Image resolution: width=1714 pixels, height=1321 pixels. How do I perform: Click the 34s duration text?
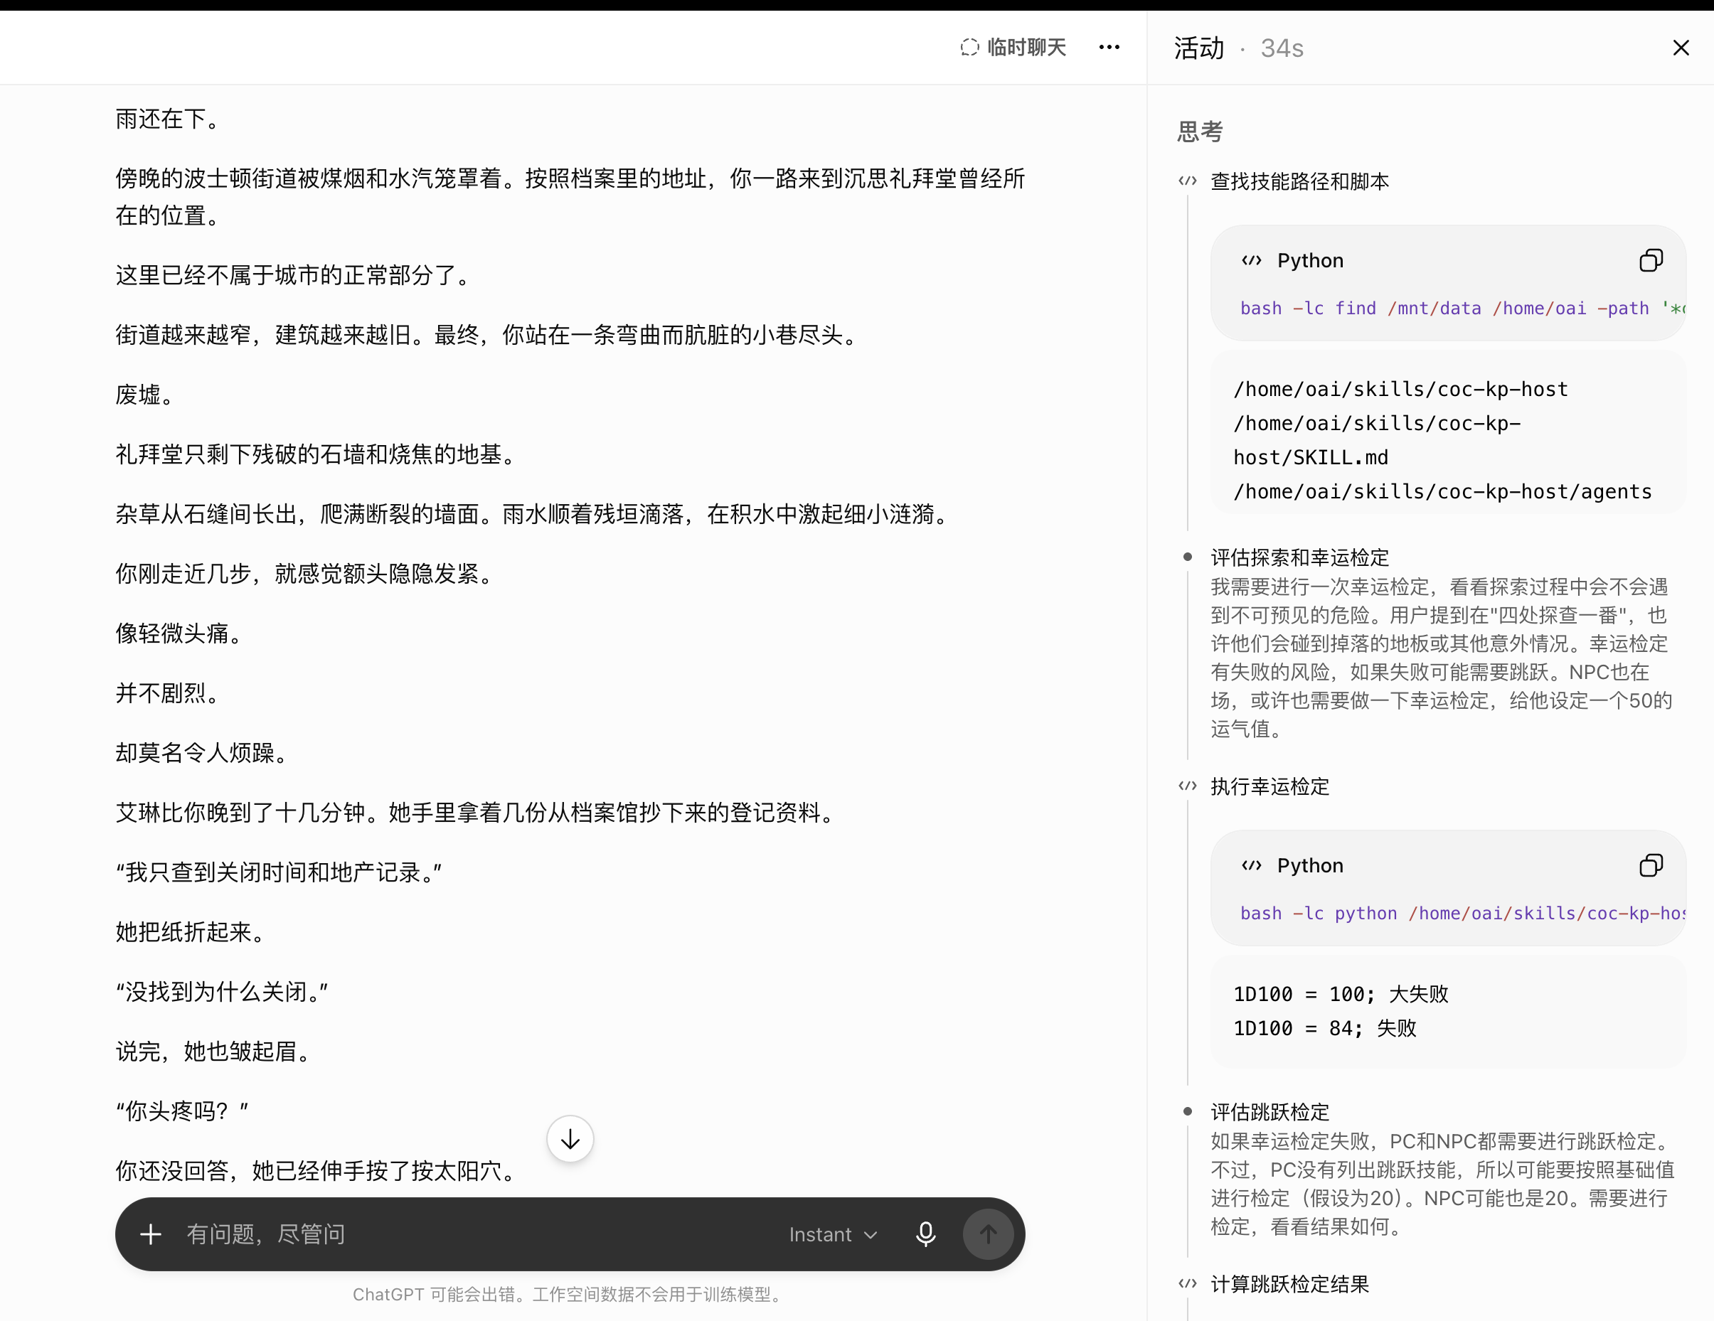1282,48
